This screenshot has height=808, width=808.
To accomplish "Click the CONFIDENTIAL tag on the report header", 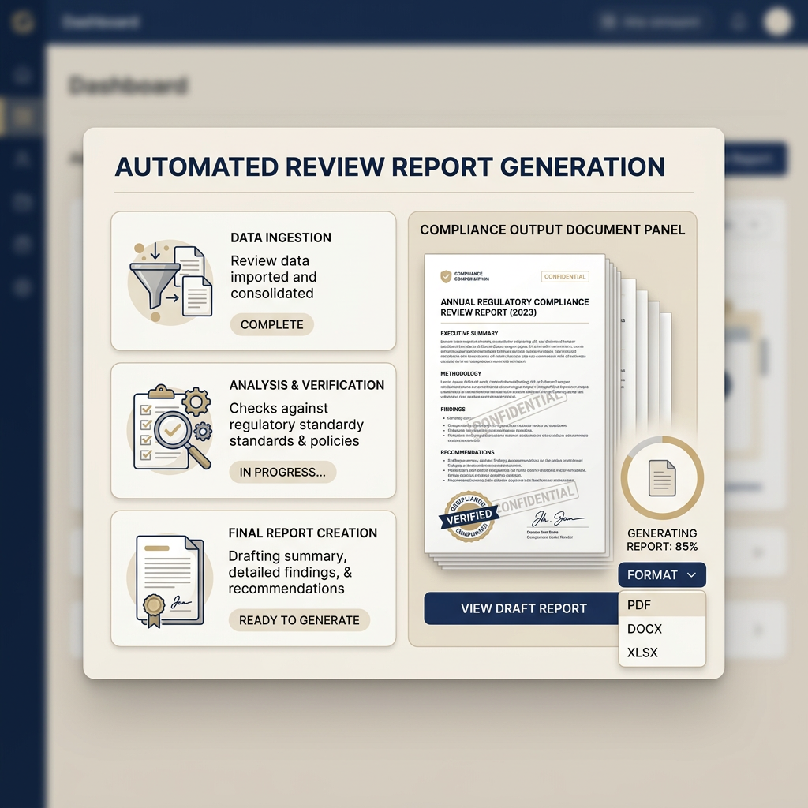I will pos(565,276).
